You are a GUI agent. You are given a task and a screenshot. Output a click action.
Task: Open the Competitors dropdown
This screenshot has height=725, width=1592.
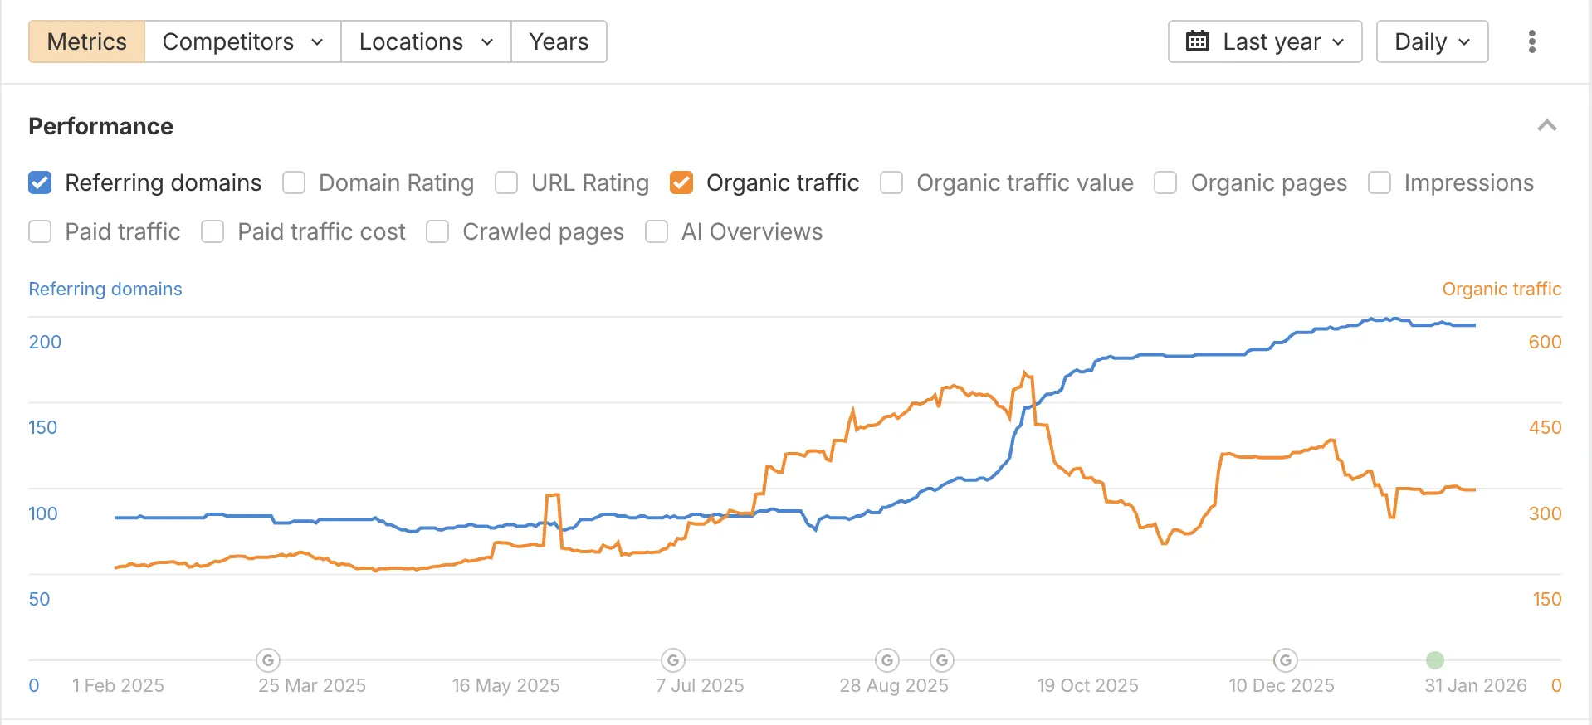[241, 41]
